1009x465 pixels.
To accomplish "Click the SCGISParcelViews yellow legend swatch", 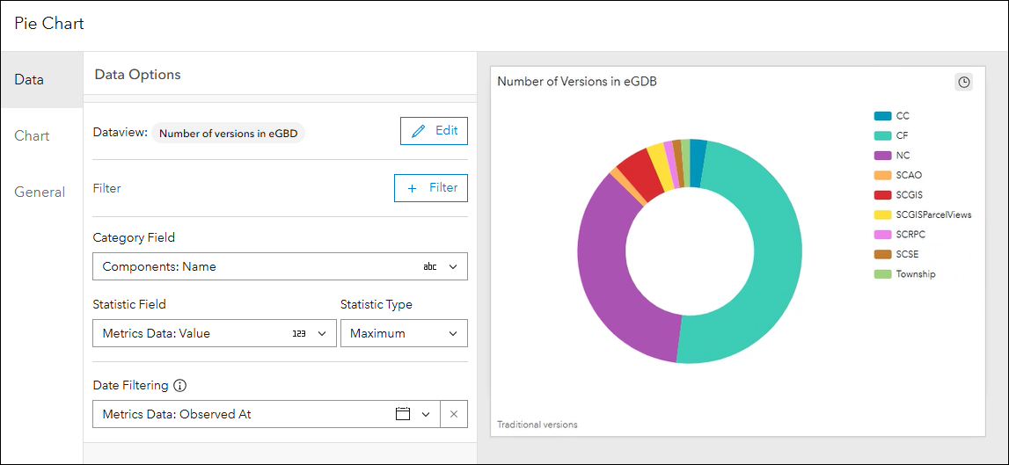I will 882,215.
